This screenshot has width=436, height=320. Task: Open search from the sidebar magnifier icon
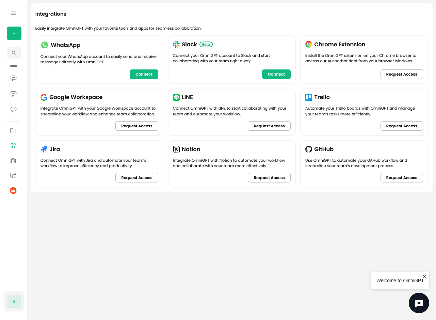coord(14,53)
